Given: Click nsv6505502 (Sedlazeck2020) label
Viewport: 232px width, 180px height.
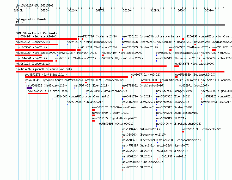Looking at the screenshot, I should point(190,47).
